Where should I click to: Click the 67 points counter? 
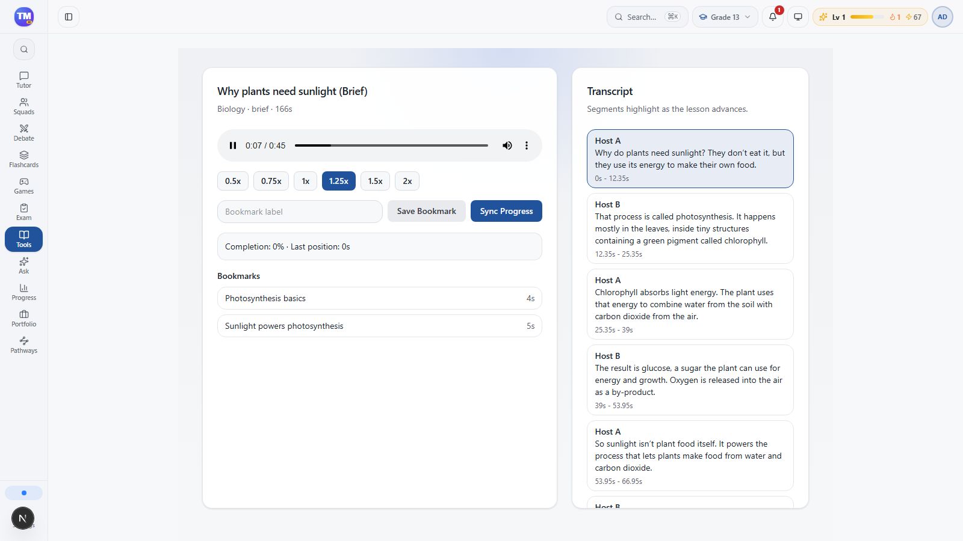coord(914,17)
